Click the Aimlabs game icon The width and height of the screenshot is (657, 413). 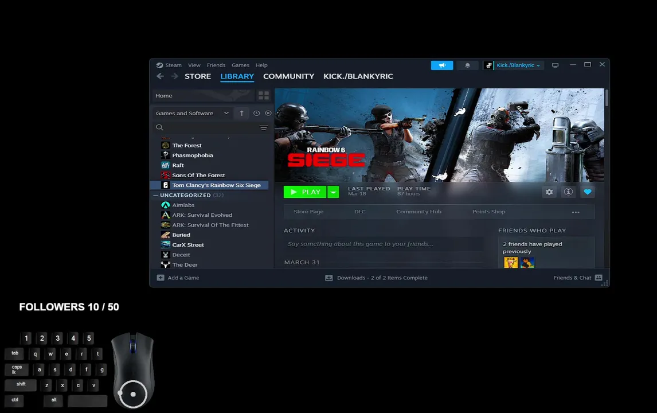166,205
